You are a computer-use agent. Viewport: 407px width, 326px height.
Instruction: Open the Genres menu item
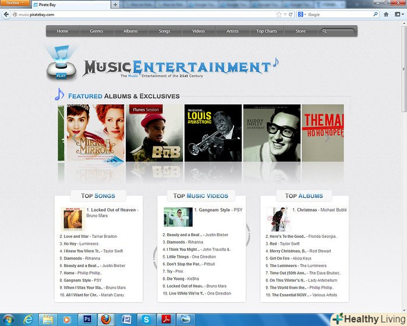point(97,31)
